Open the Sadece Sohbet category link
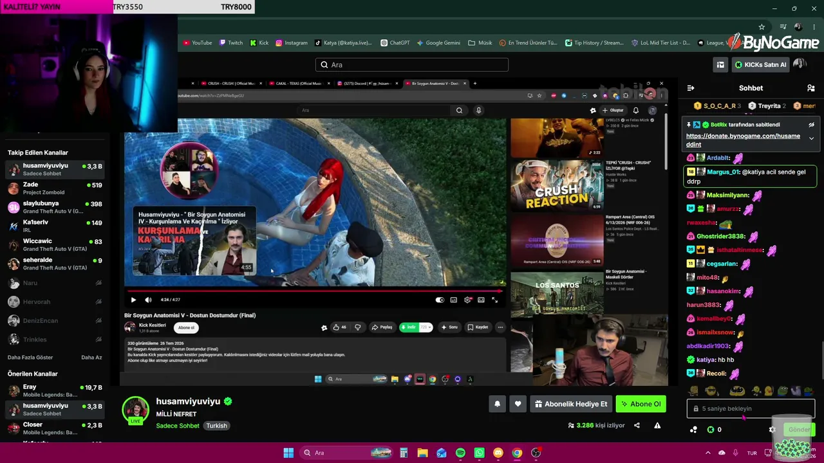824x463 pixels. click(178, 426)
